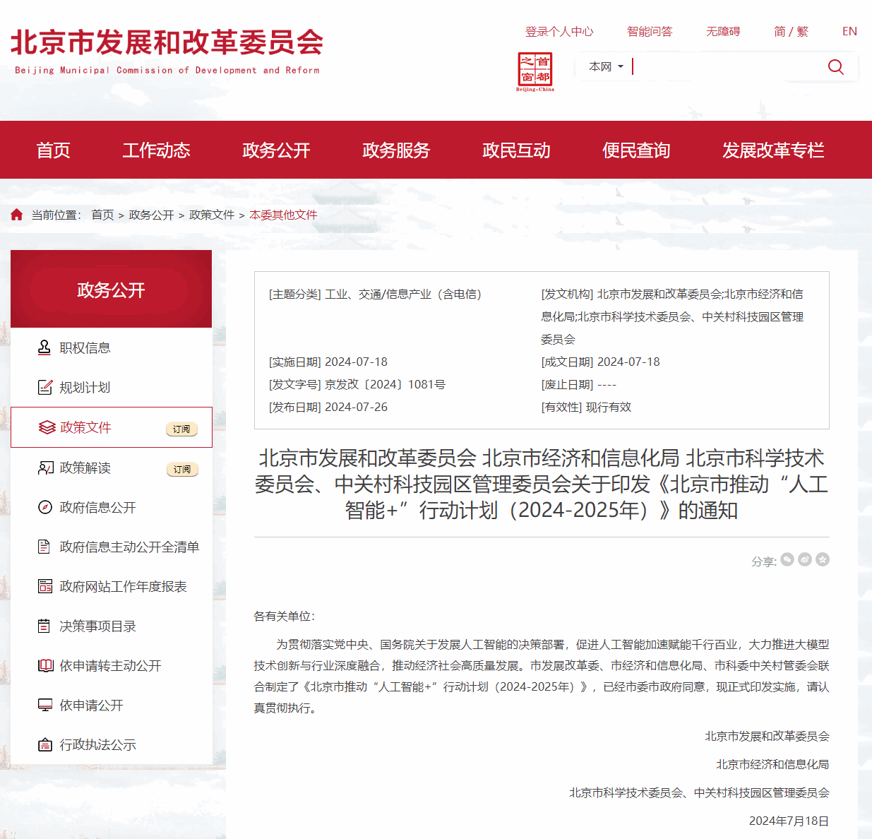Click the home icon in breadcrumb
This screenshot has width=872, height=839.
click(x=17, y=215)
